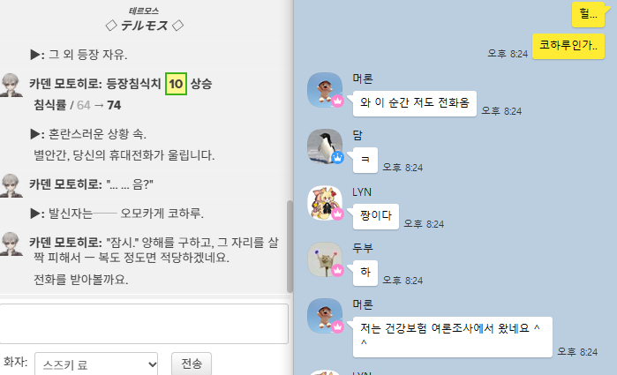Click the pink crown badge on LYN's avatar
Viewport: 617px width, 375px height.
click(337, 214)
